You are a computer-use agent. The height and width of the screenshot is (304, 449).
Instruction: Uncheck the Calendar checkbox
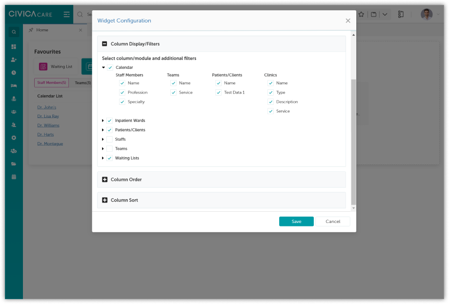[x=110, y=67]
